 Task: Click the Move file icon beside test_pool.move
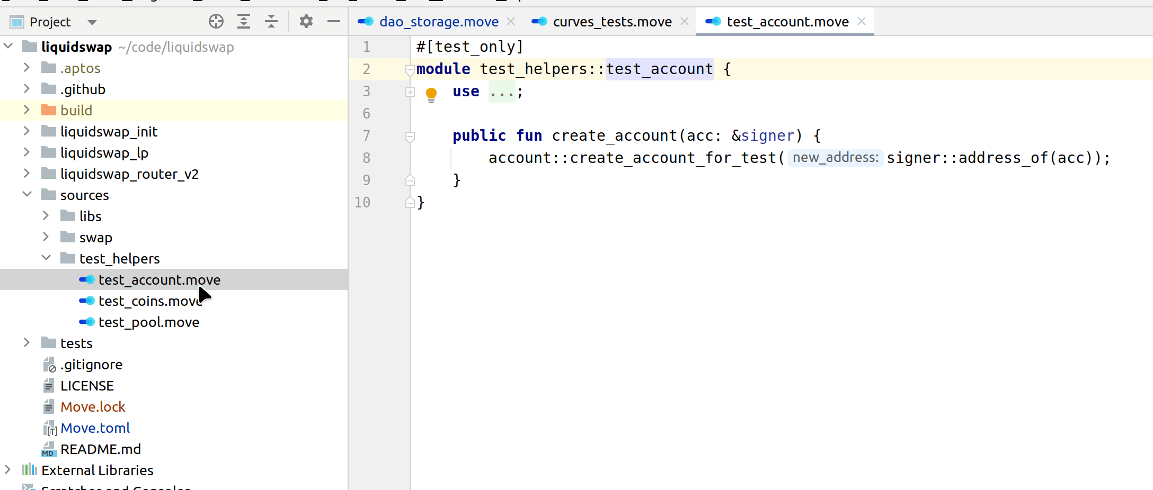point(86,322)
